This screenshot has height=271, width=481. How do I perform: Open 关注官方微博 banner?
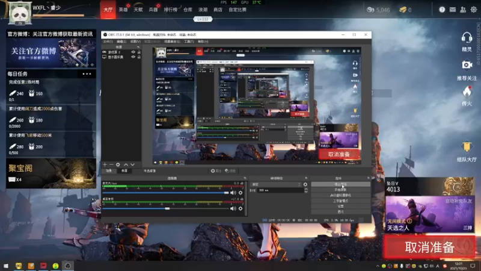[x=51, y=53]
